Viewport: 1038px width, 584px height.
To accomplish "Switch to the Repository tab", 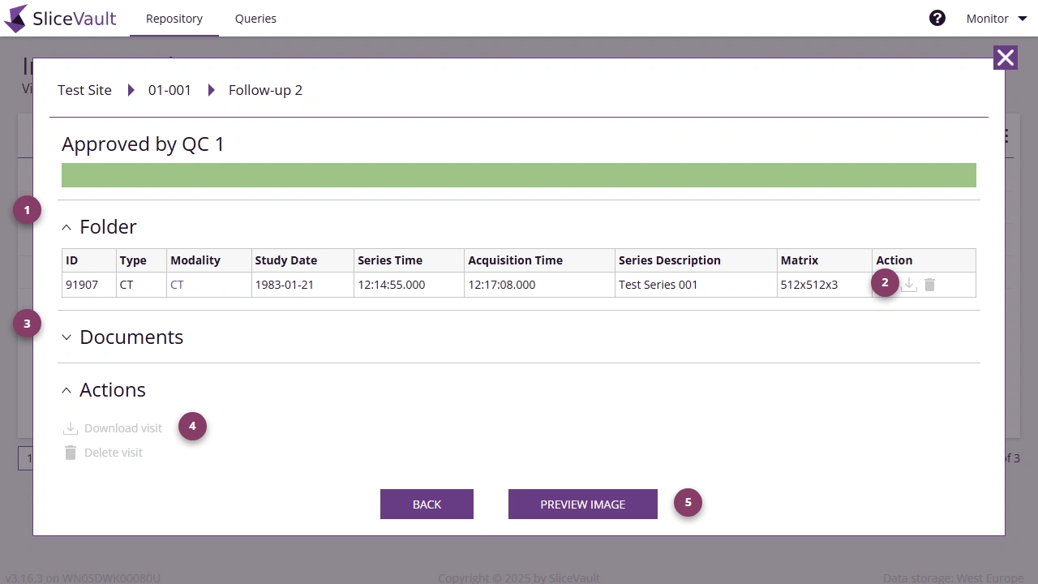I will pyautogui.click(x=174, y=18).
